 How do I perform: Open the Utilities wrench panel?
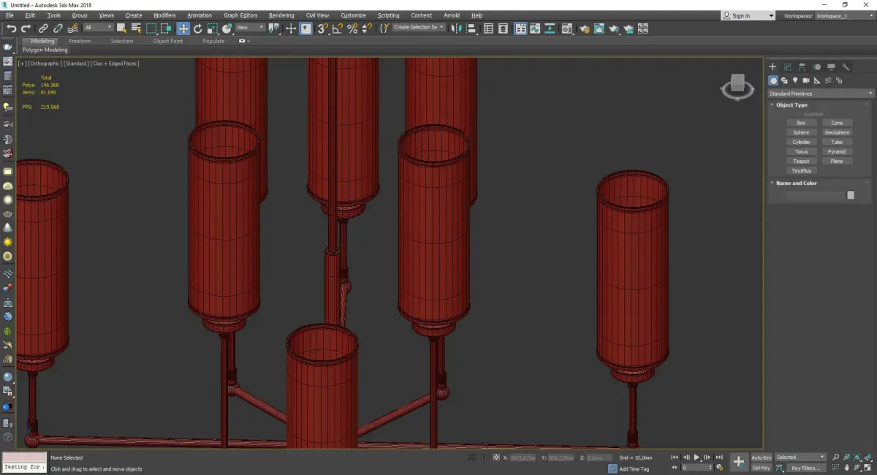(846, 67)
